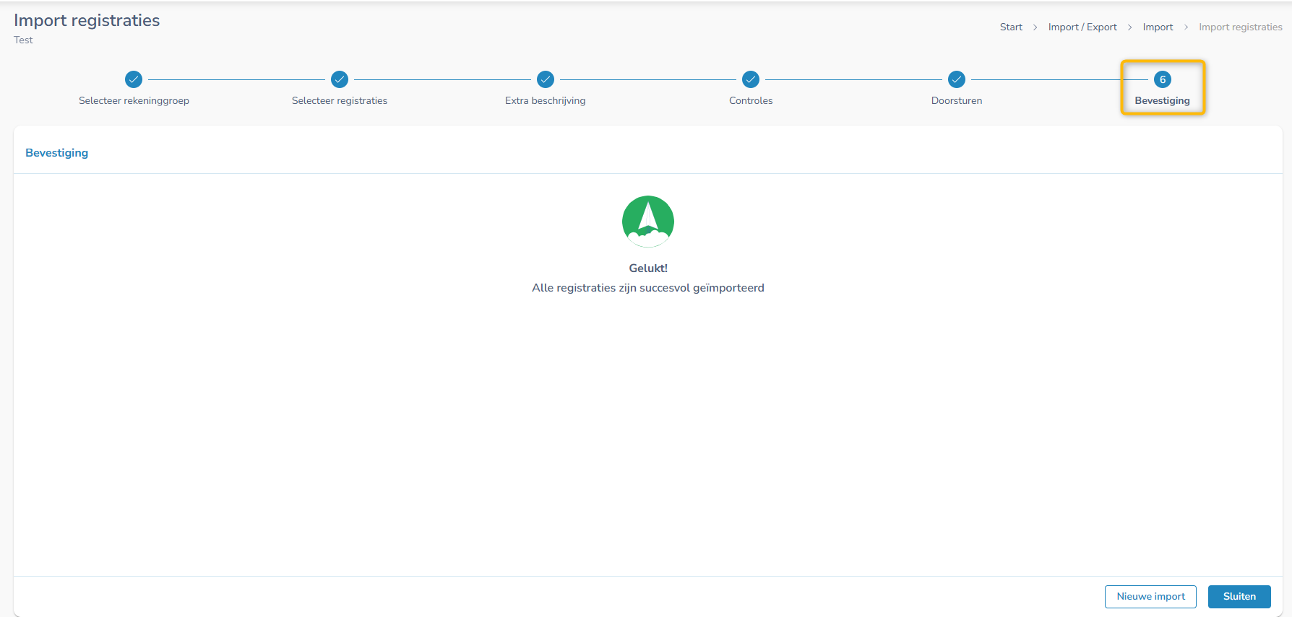This screenshot has width=1292, height=617.
Task: Select the Bevestiging step label
Action: (x=1162, y=100)
